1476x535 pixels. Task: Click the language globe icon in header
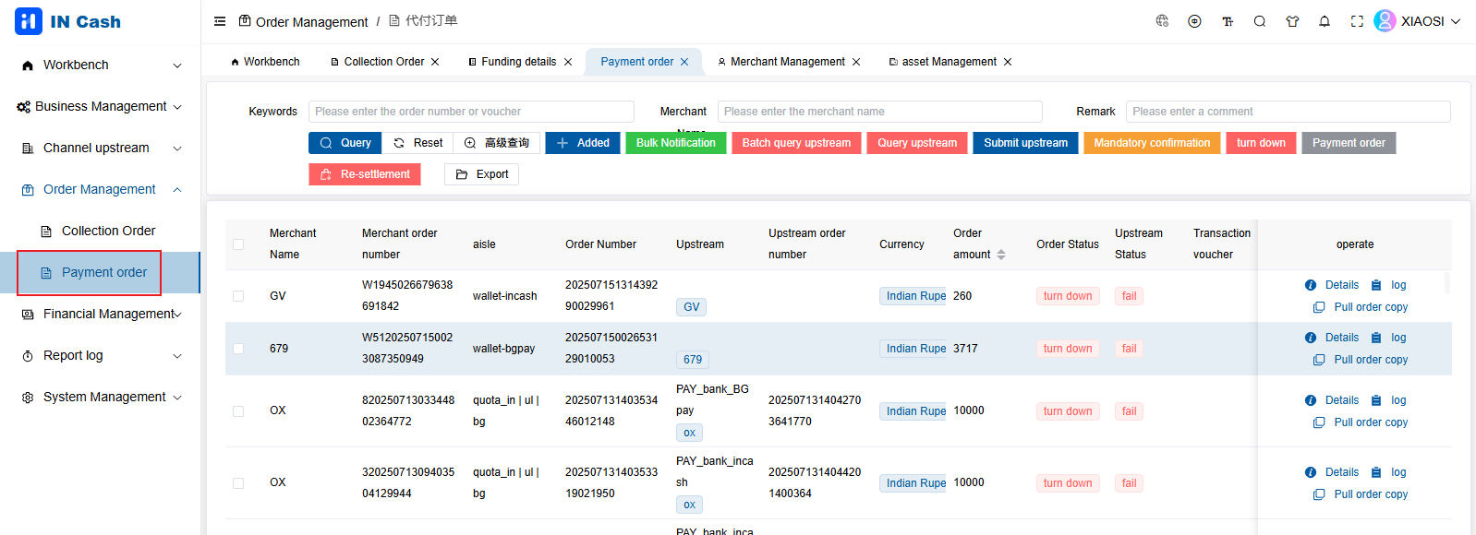click(1162, 21)
